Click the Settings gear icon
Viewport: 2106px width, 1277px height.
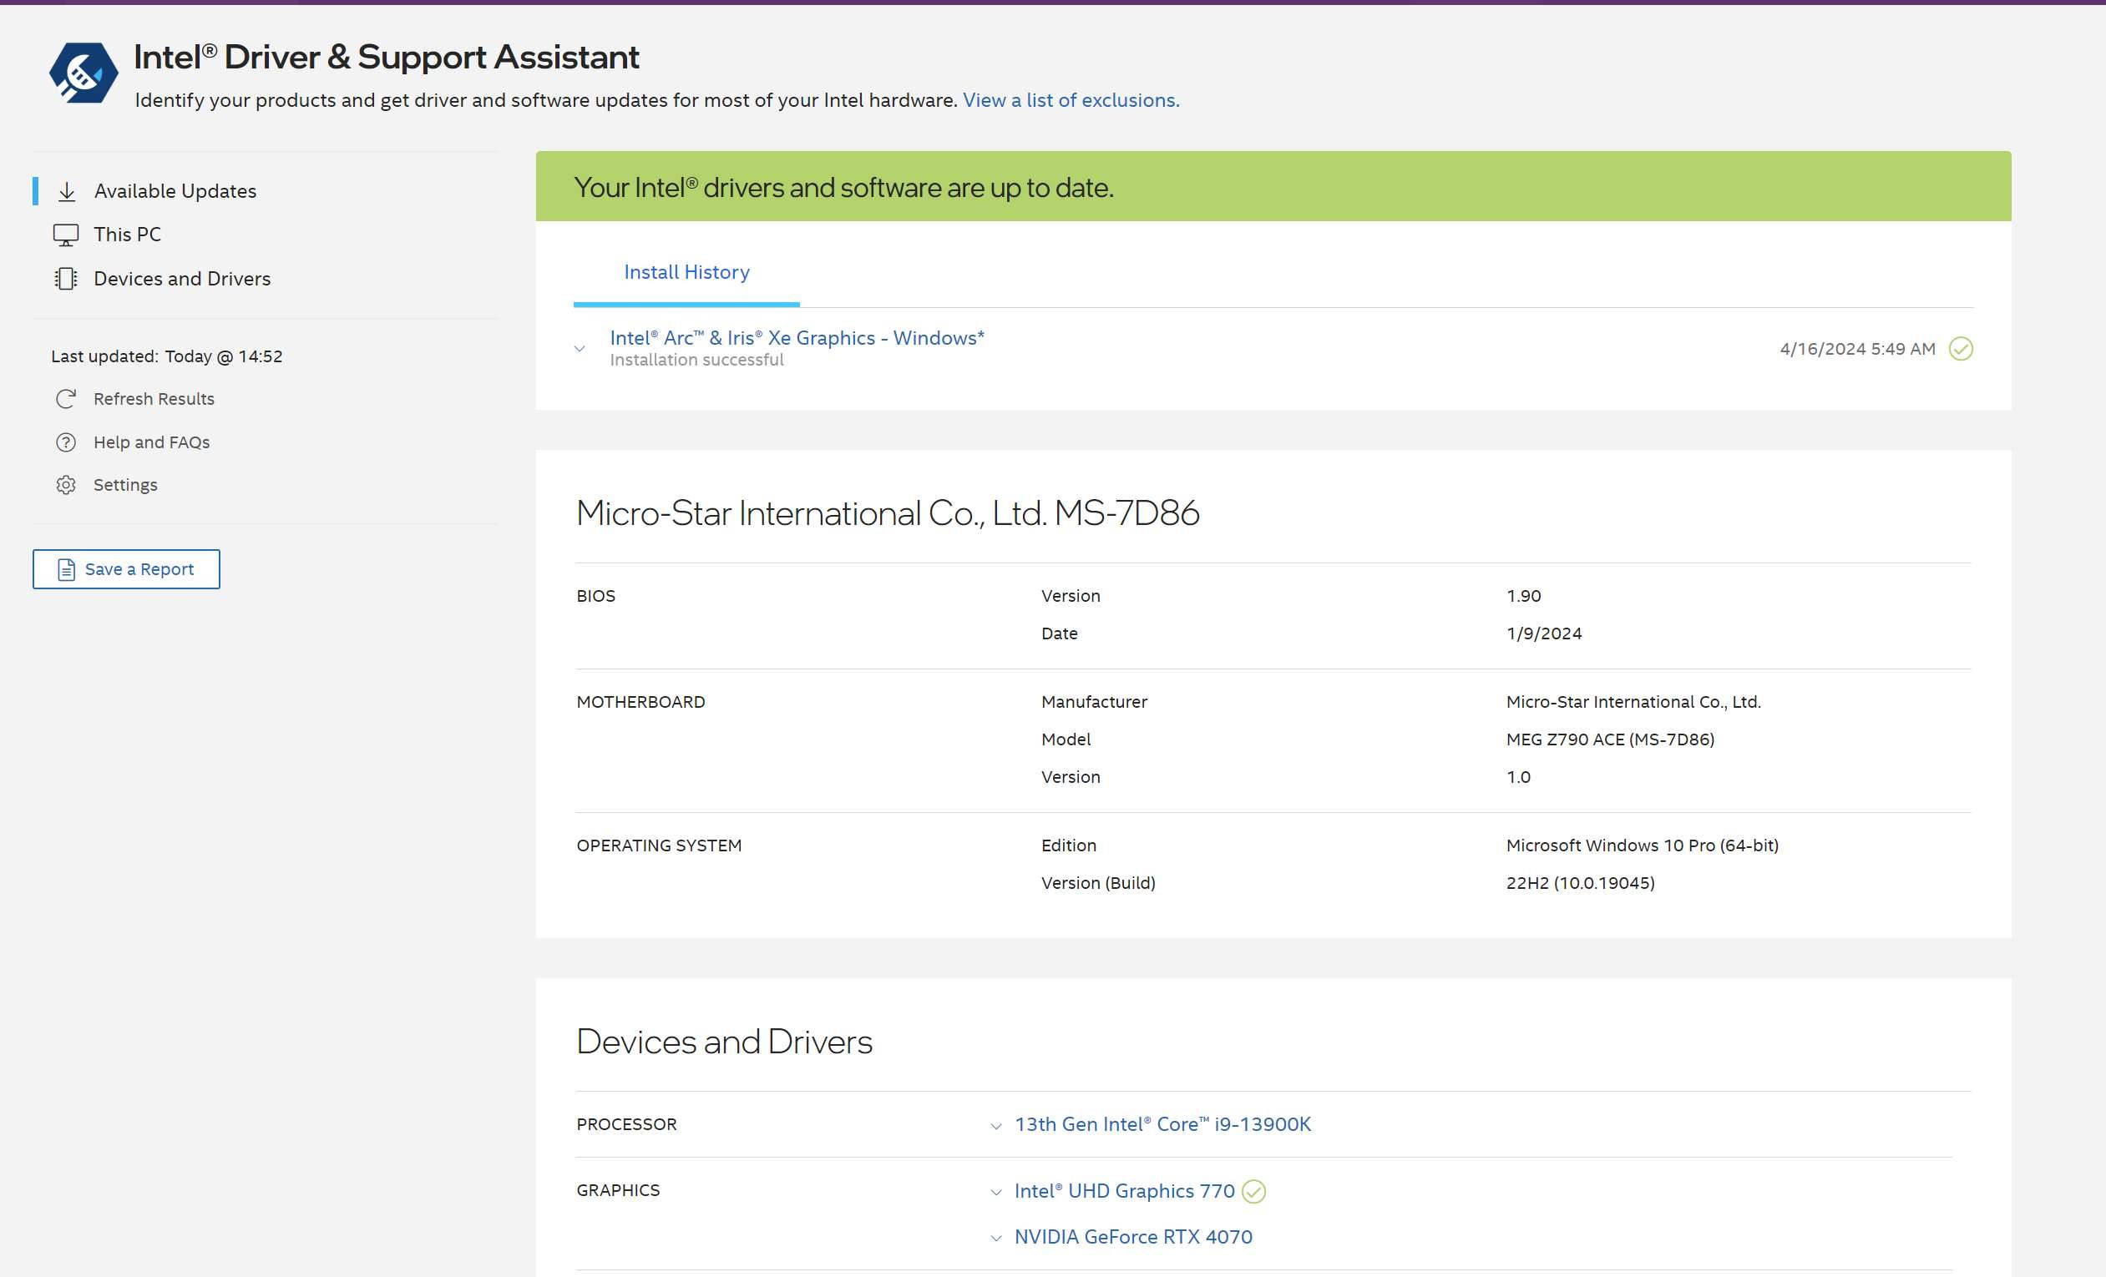(x=66, y=485)
